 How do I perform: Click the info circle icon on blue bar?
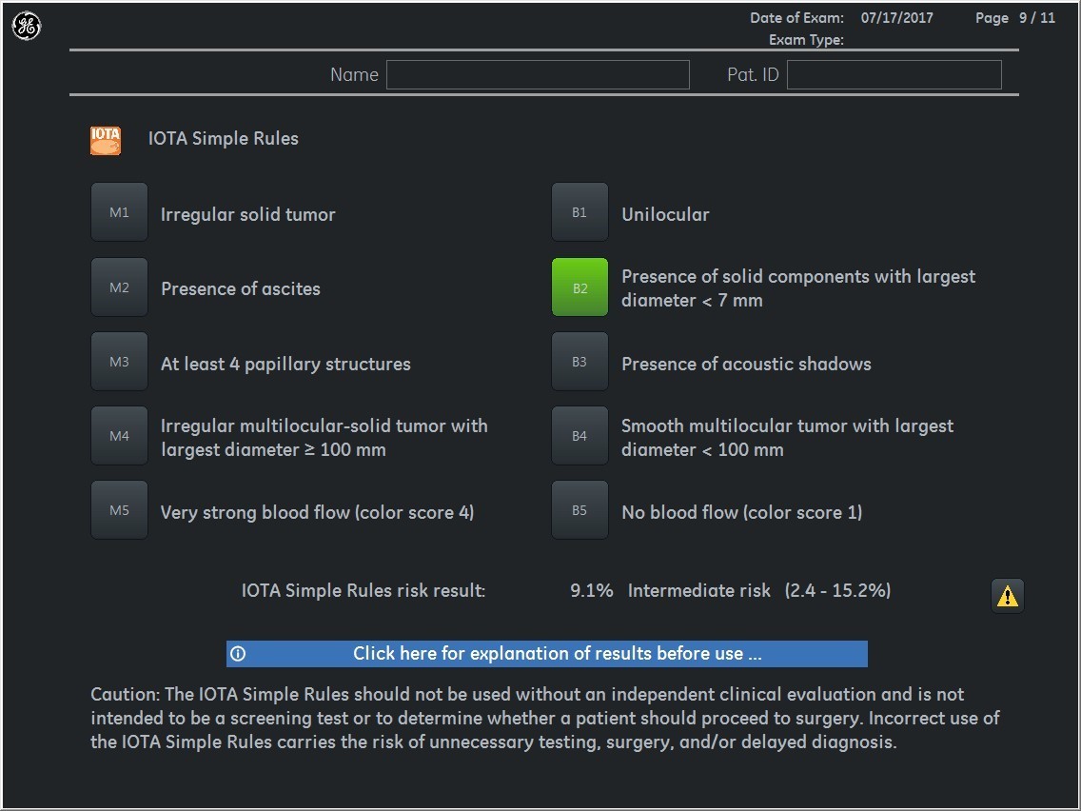(x=238, y=654)
